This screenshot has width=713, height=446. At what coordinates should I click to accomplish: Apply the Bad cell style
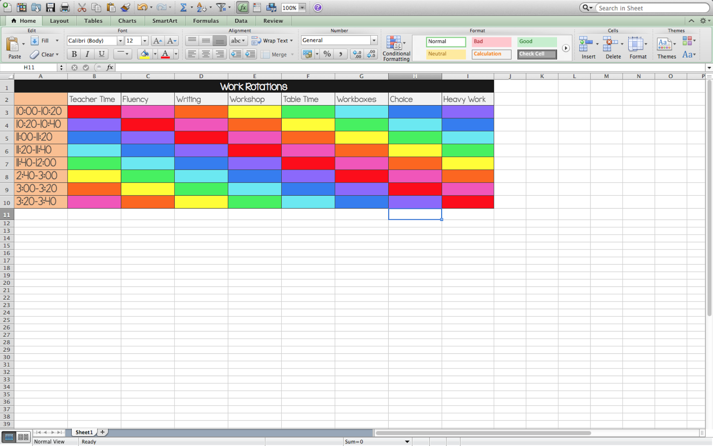492,41
